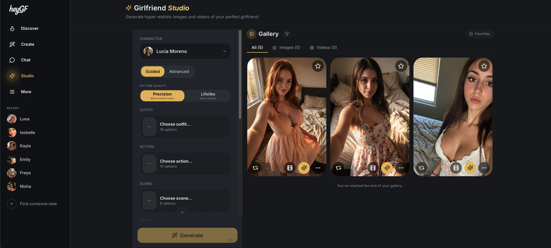Click the settings panel scrollbar
The height and width of the screenshot is (248, 551).
pos(240,75)
